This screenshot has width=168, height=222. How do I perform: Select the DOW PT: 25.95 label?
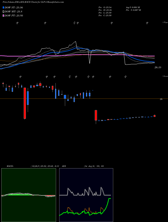(x=14, y=15)
